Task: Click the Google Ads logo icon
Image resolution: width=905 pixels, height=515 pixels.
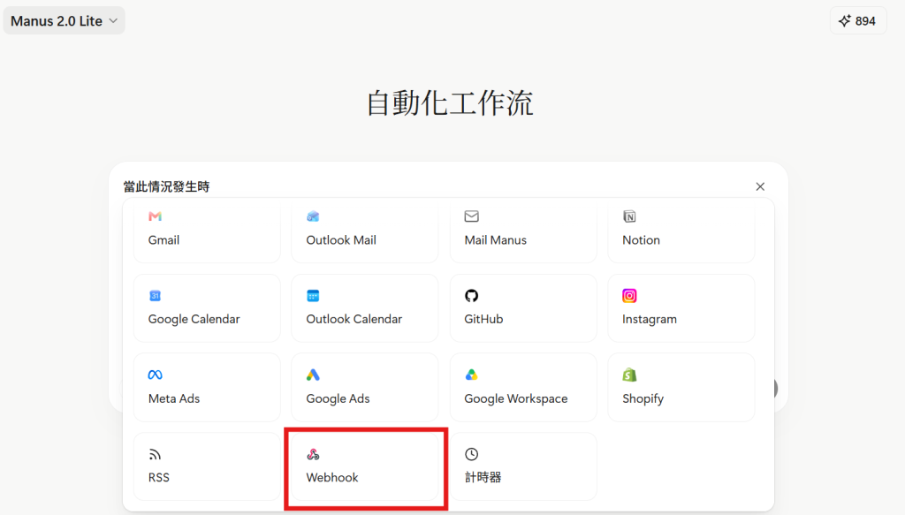Action: 313,375
